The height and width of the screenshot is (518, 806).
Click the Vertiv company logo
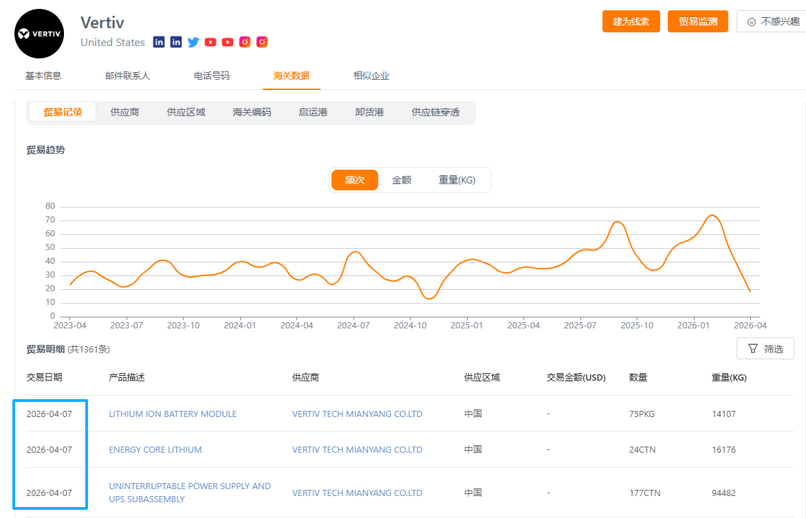pos(39,34)
